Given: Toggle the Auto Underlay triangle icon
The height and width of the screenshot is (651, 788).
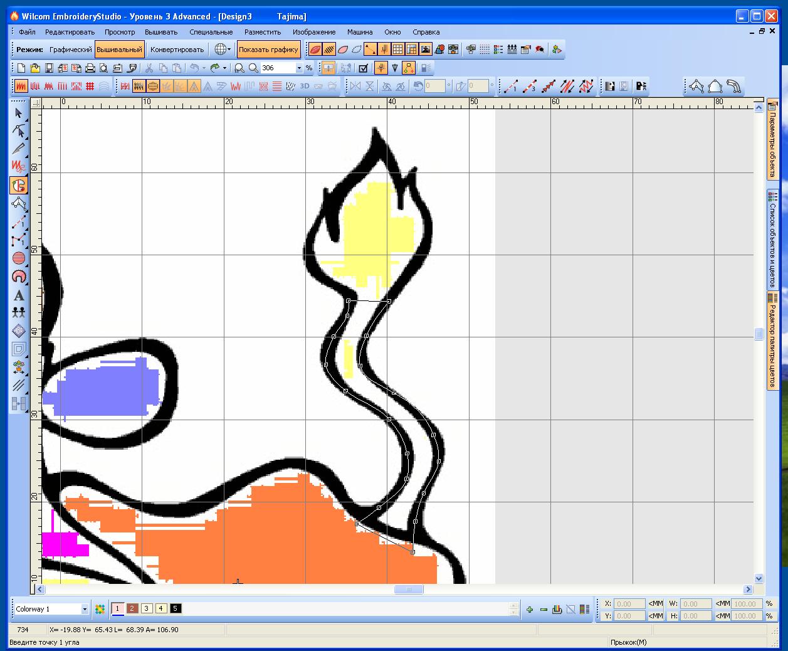Looking at the screenshot, I should click(x=194, y=86).
